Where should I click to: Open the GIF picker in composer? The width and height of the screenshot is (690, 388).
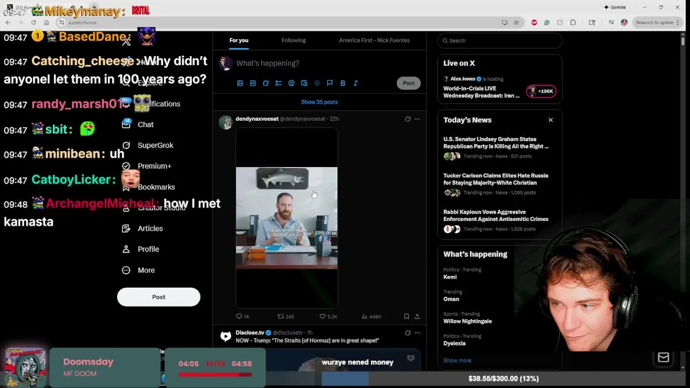point(253,83)
